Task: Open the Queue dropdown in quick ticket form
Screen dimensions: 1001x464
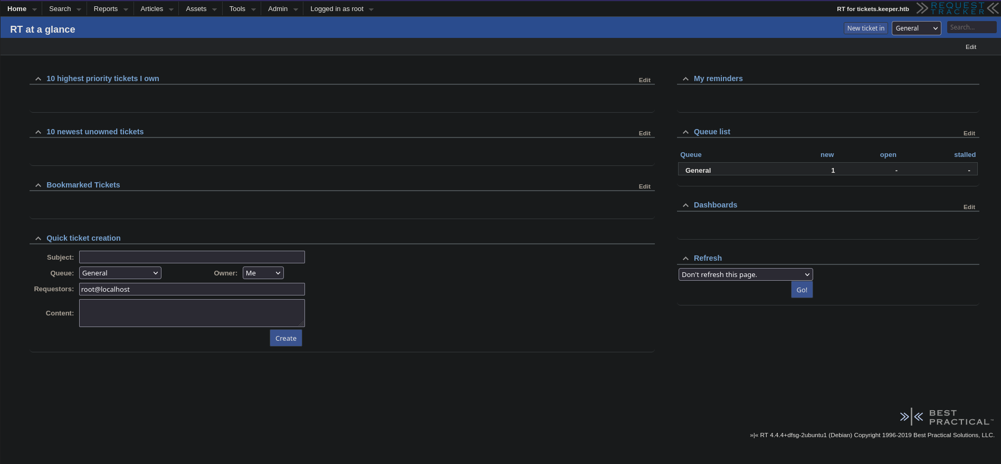Action: (120, 273)
